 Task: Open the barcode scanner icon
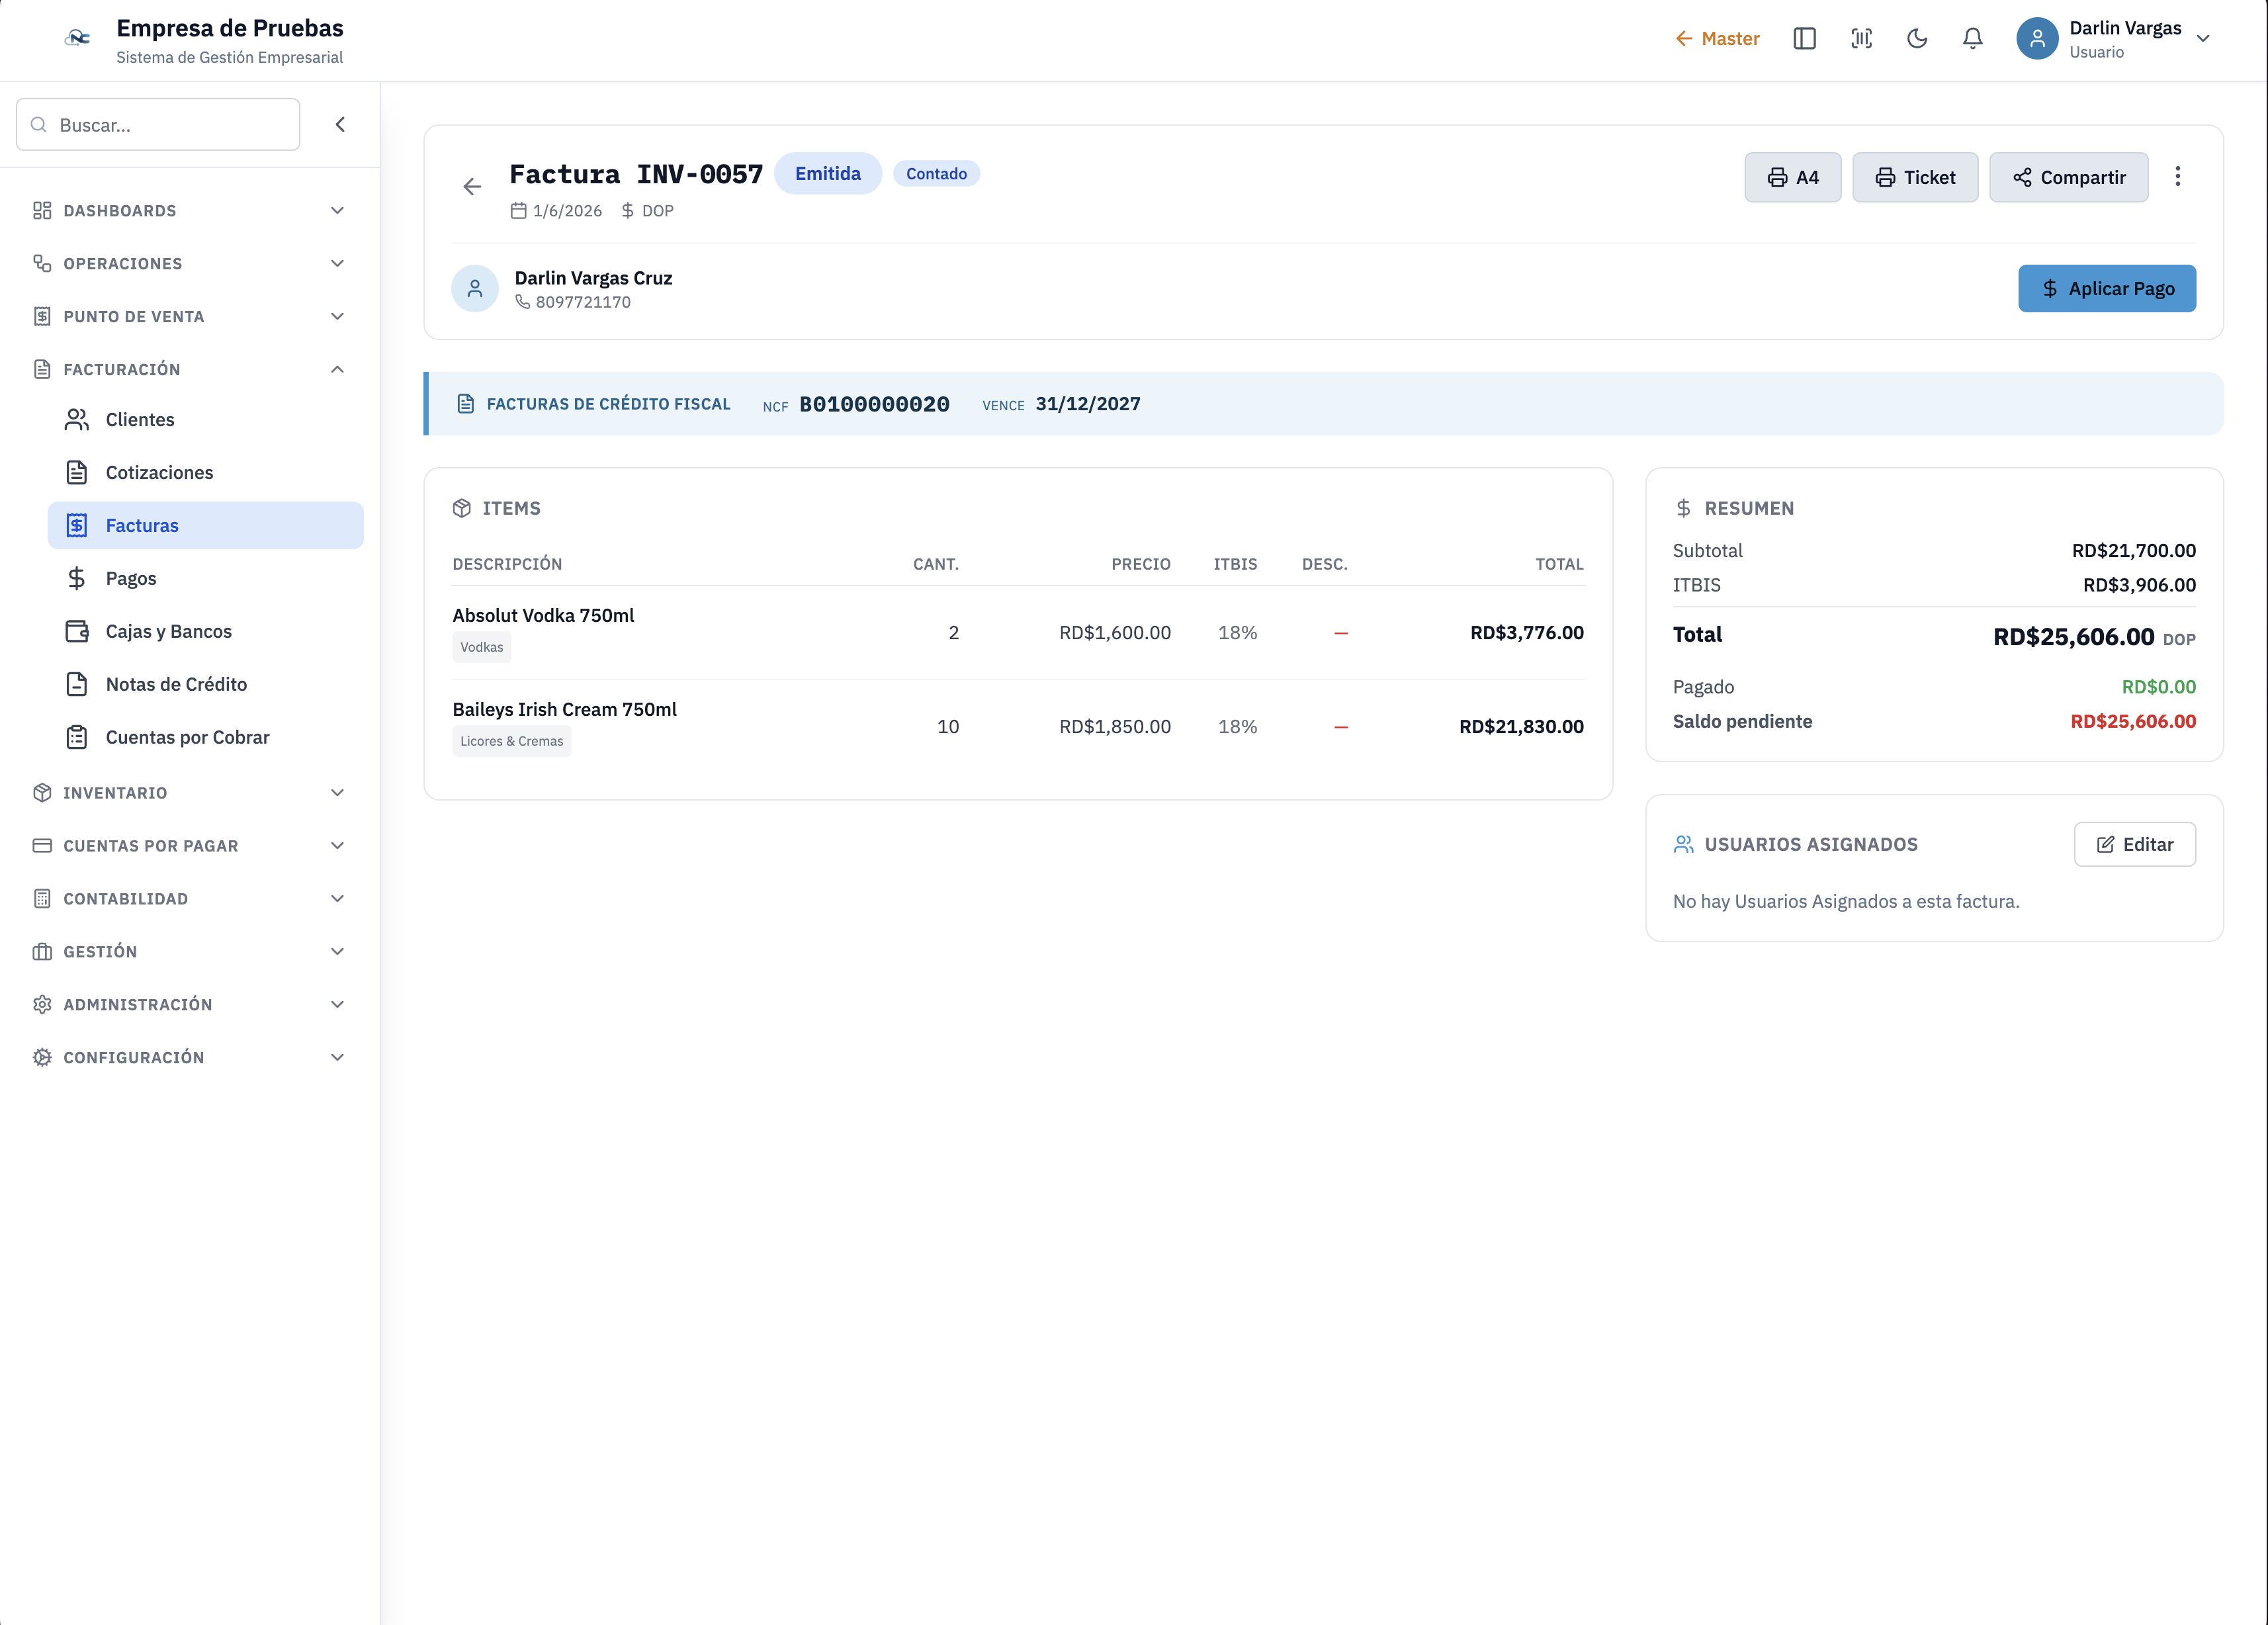coord(1861,38)
